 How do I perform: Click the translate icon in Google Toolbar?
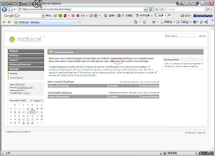tap(156, 15)
